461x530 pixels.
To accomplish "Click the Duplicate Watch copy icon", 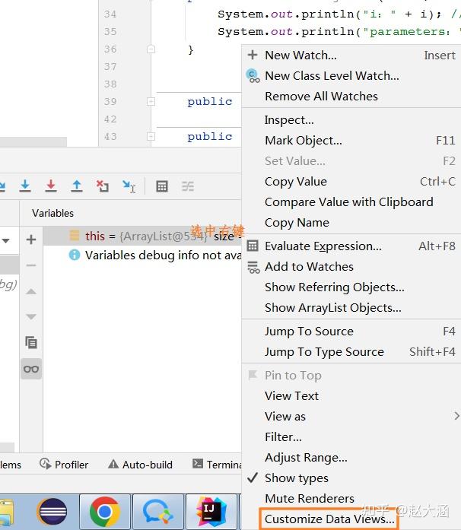I will point(31,343).
